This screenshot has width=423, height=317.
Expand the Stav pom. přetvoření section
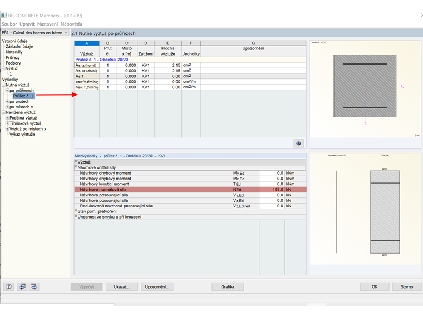point(76,211)
